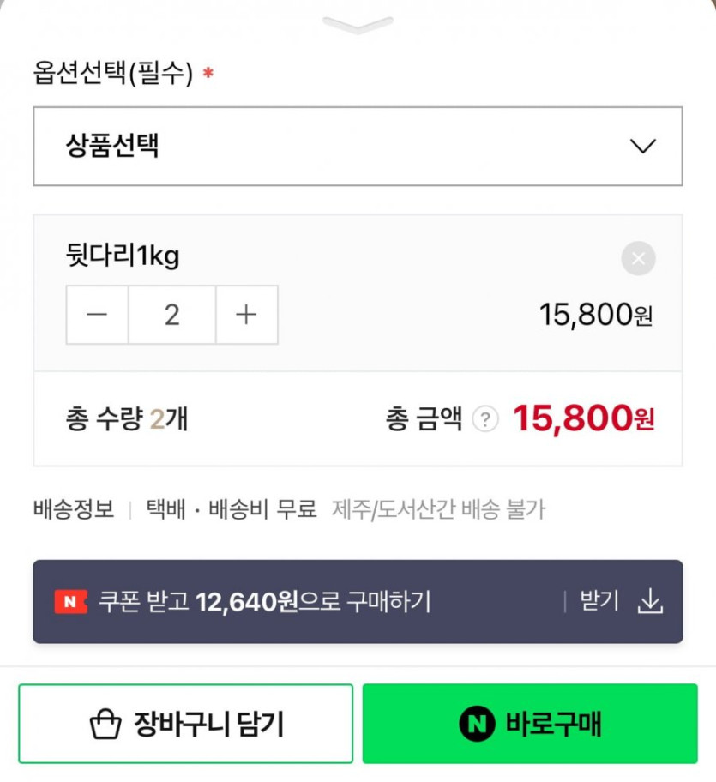Click the down arrow in the 상품선택 box
The width and height of the screenshot is (716, 782).
[x=642, y=147]
